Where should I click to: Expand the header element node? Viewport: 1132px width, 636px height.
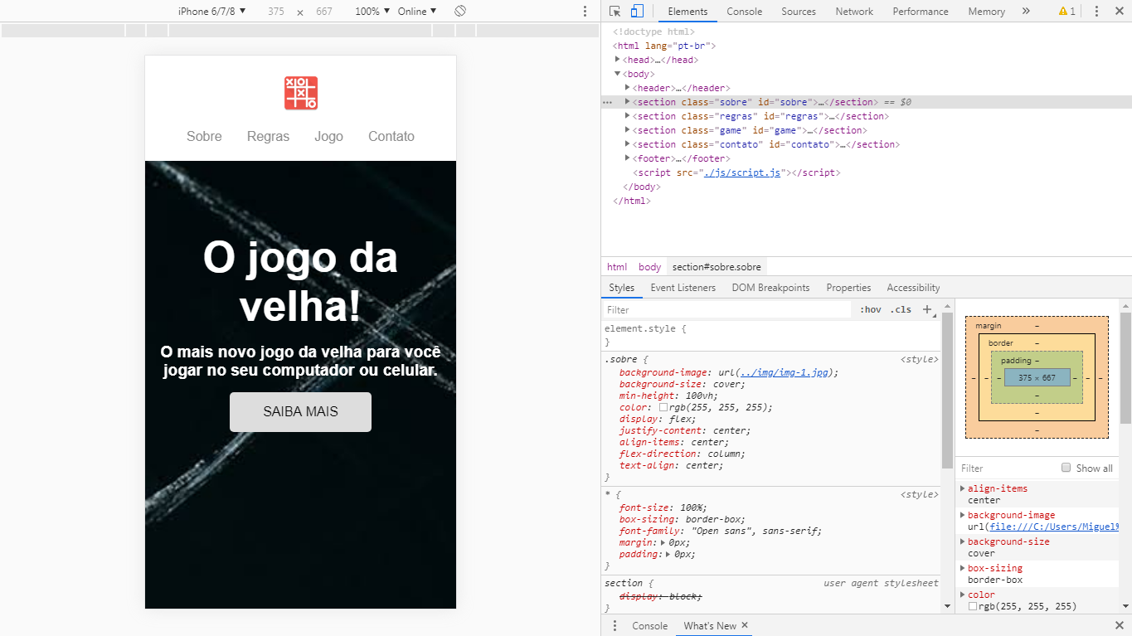coord(628,88)
